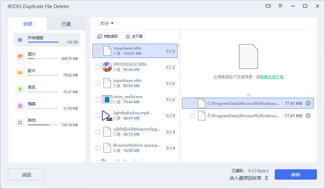Open the hamburger menu in the title bar

(280, 6)
